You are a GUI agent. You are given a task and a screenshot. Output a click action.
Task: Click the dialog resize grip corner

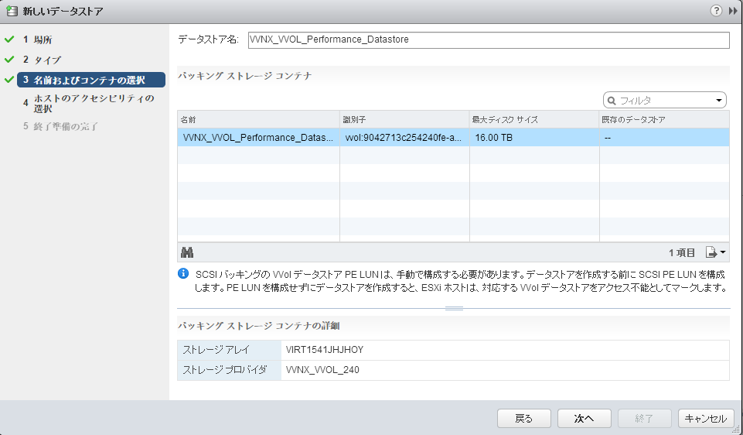click(736, 430)
